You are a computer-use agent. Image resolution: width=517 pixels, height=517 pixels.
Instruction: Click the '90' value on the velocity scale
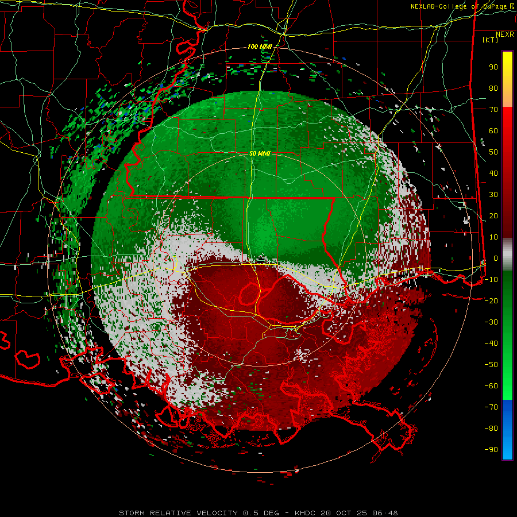point(493,67)
